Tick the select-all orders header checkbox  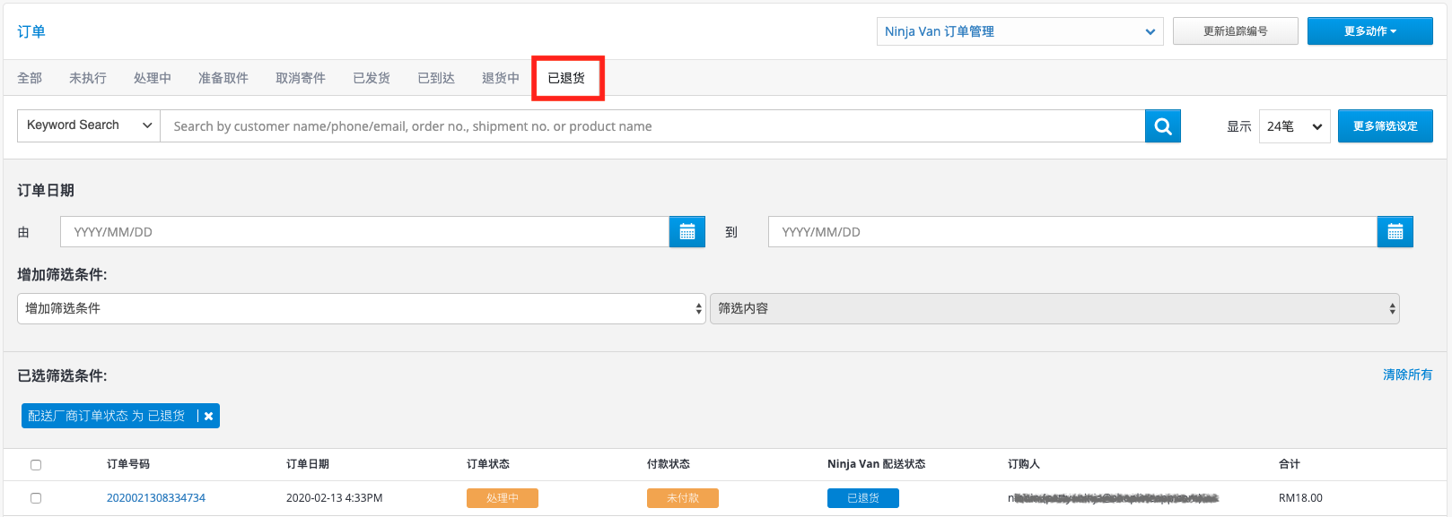click(36, 465)
